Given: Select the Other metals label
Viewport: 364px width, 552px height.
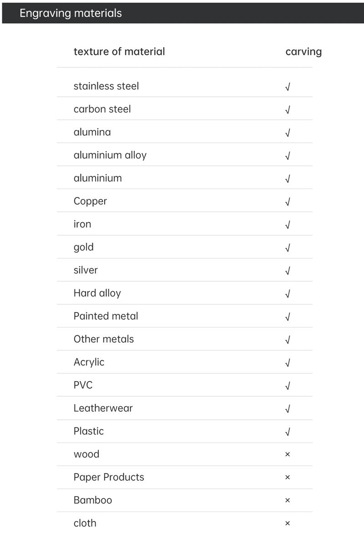Looking at the screenshot, I should 104,339.
